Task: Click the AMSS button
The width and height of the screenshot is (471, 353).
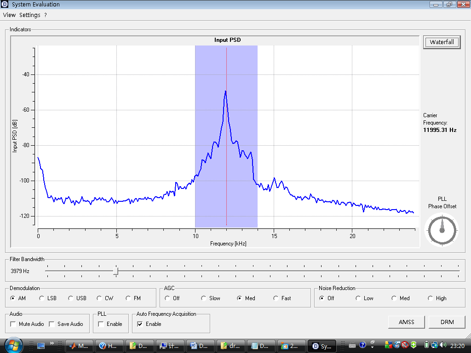Action: pyautogui.click(x=406, y=322)
